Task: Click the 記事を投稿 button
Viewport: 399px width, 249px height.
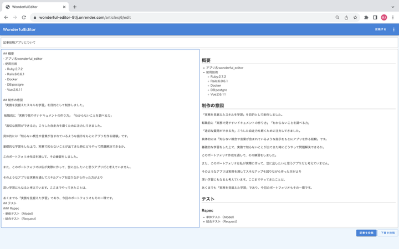Action: pos(366,233)
